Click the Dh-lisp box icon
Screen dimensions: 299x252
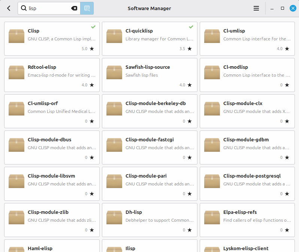114,217
